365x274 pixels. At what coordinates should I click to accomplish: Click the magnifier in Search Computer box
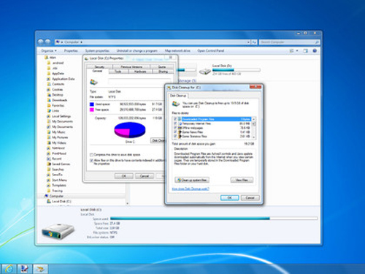tap(317, 42)
